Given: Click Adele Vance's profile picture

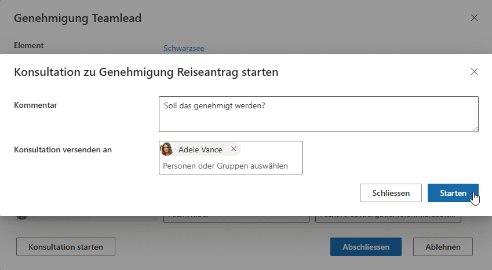Looking at the screenshot, I should pos(167,149).
